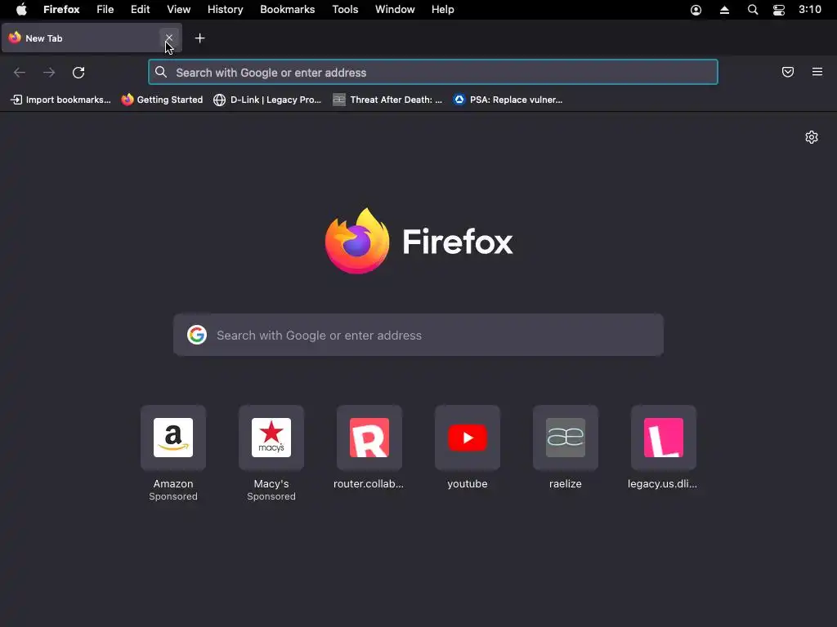Close the New Tab tab
Viewport: 837px width, 627px height.
point(168,38)
